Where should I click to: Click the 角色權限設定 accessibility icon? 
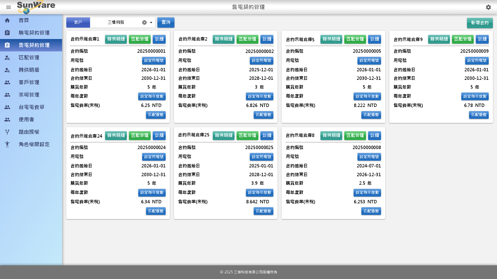[x=7, y=144]
